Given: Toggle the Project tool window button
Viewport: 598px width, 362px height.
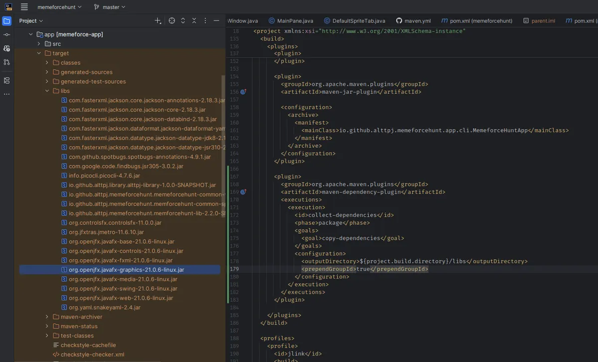Looking at the screenshot, I should [6, 20].
